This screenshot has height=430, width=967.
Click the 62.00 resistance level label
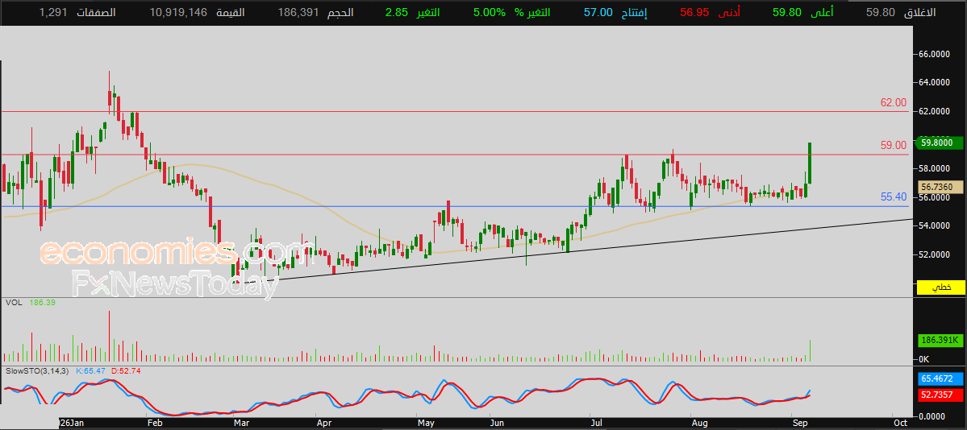[x=893, y=102]
